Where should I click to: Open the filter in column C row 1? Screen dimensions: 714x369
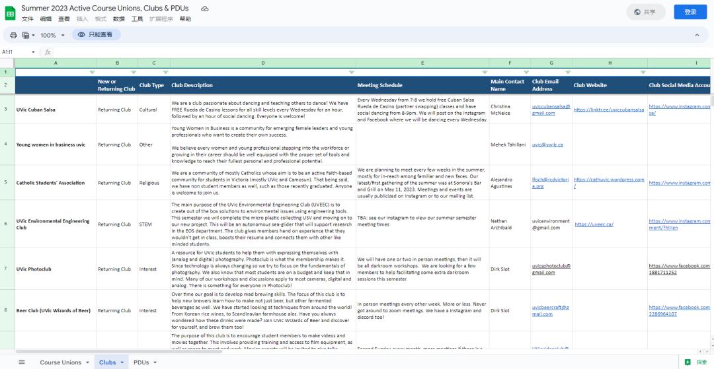coord(166,72)
